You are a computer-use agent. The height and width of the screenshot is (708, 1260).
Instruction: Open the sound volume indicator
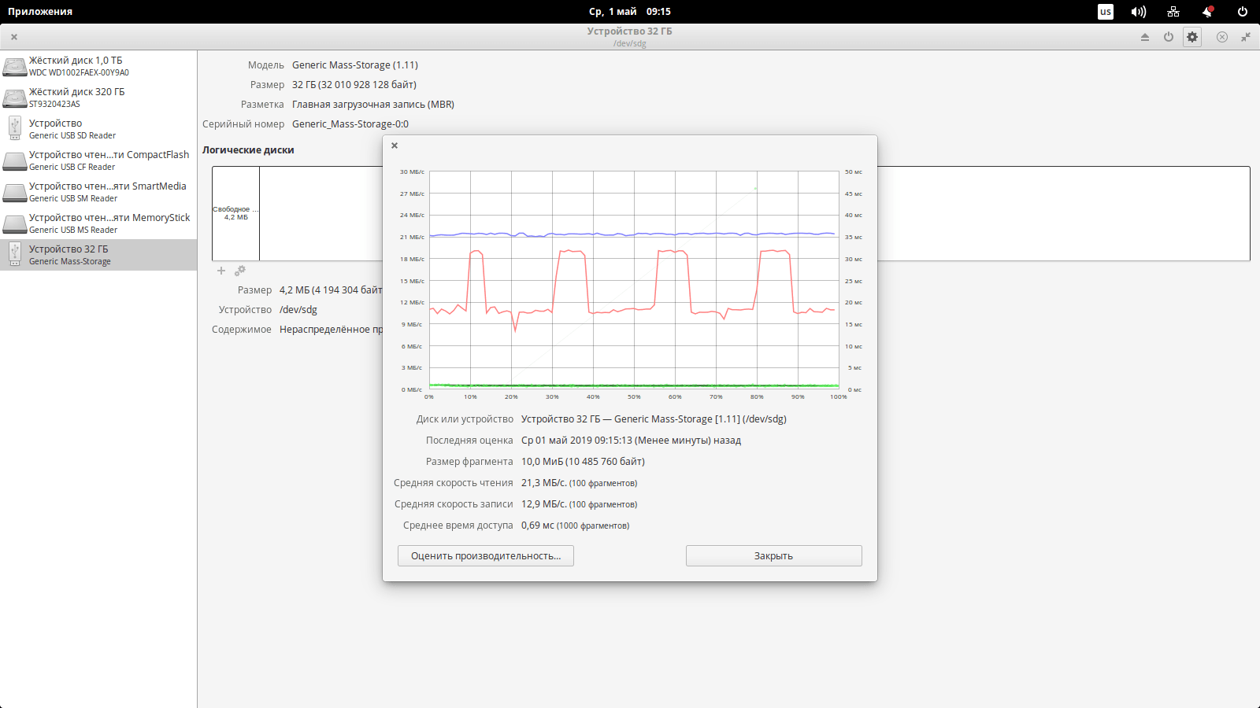(x=1139, y=12)
